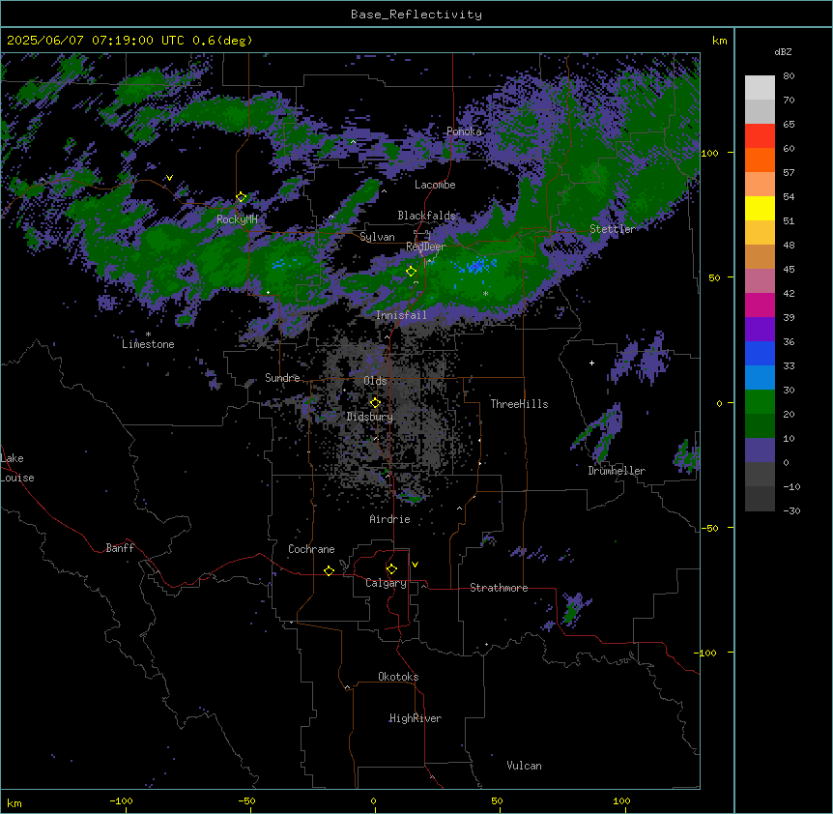Select the 80 dBZ light grey legend swatch
This screenshot has width=833, height=814.
coord(760,88)
